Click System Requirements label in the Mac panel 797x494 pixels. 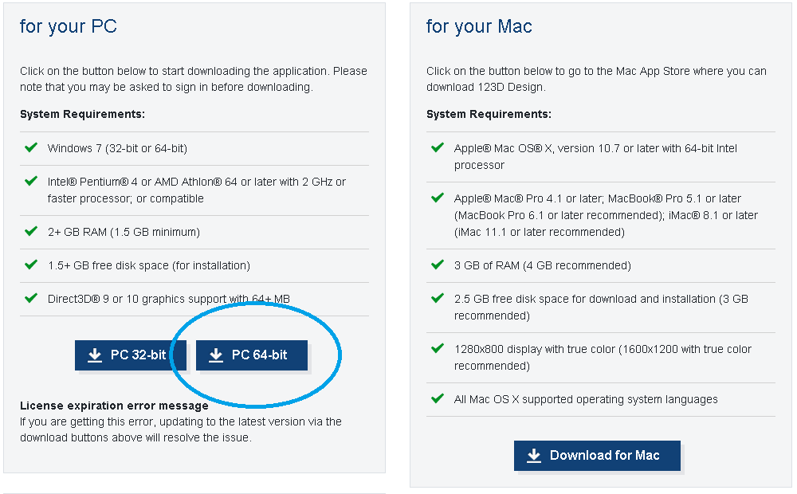coord(489,114)
